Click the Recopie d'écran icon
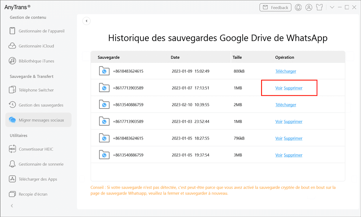This screenshot has height=217, width=361. [x=12, y=194]
